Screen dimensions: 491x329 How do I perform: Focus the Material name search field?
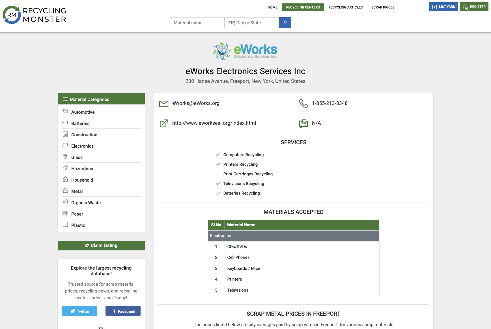[x=197, y=23]
